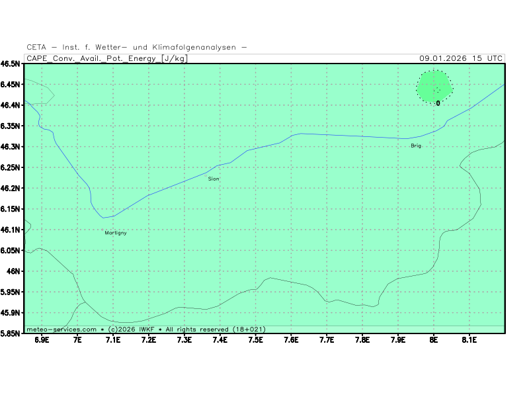Click the [J/kg] unit label
This screenshot has width=529, height=397.
175,58
